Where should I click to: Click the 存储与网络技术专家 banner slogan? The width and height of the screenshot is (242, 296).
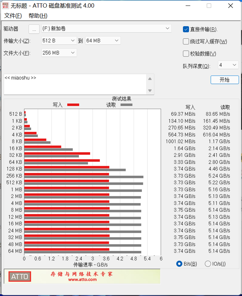[x=82, y=274]
